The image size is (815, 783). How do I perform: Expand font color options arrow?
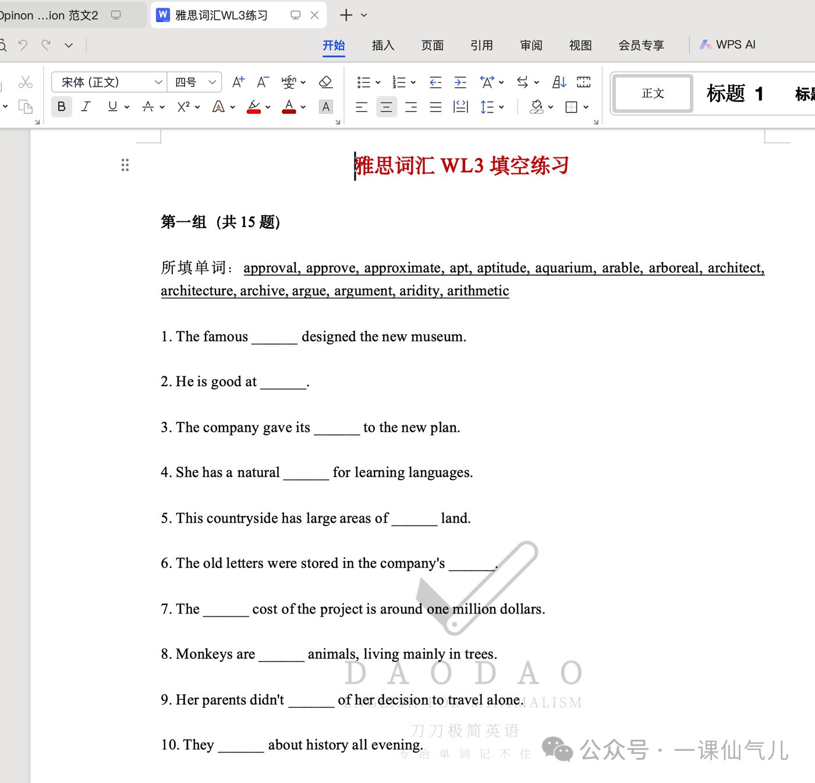303,107
